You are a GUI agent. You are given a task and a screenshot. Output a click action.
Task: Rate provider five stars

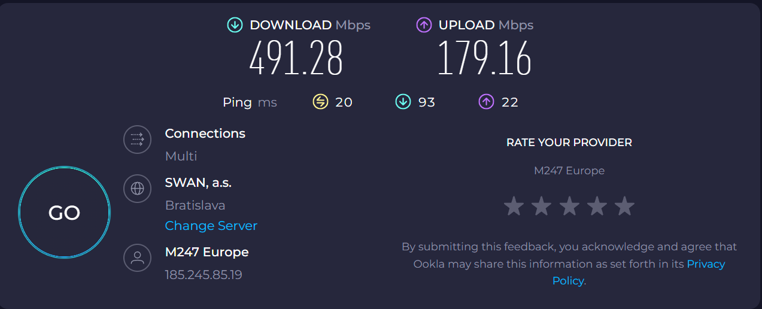624,206
